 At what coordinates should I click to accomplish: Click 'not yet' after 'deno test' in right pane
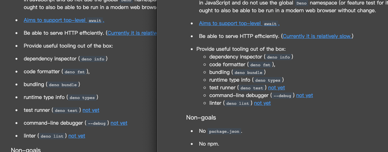tap(276, 88)
